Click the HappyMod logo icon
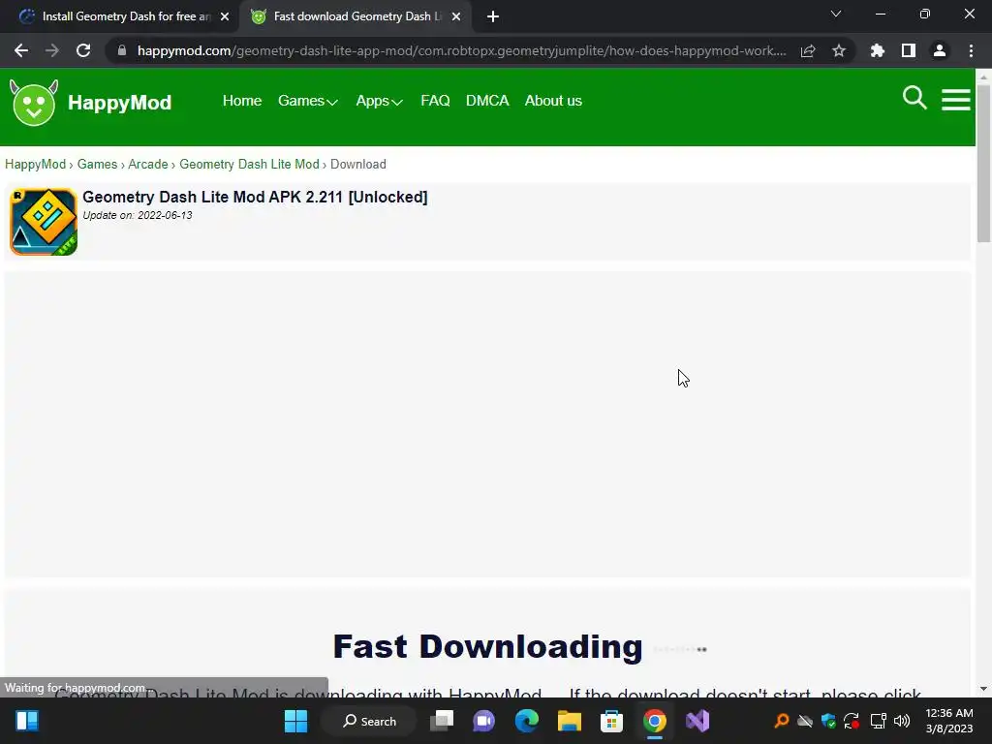The height and width of the screenshot is (744, 992). point(34,103)
